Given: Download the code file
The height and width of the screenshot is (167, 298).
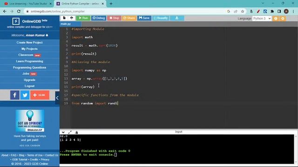Looking at the screenshot, I should pyautogui.click(x=177, y=18).
